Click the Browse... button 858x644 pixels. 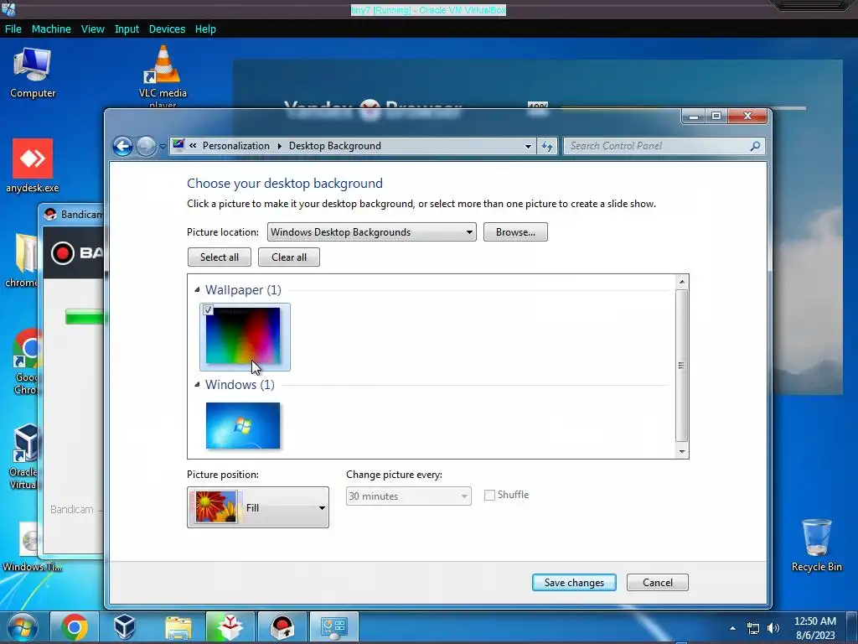point(515,232)
